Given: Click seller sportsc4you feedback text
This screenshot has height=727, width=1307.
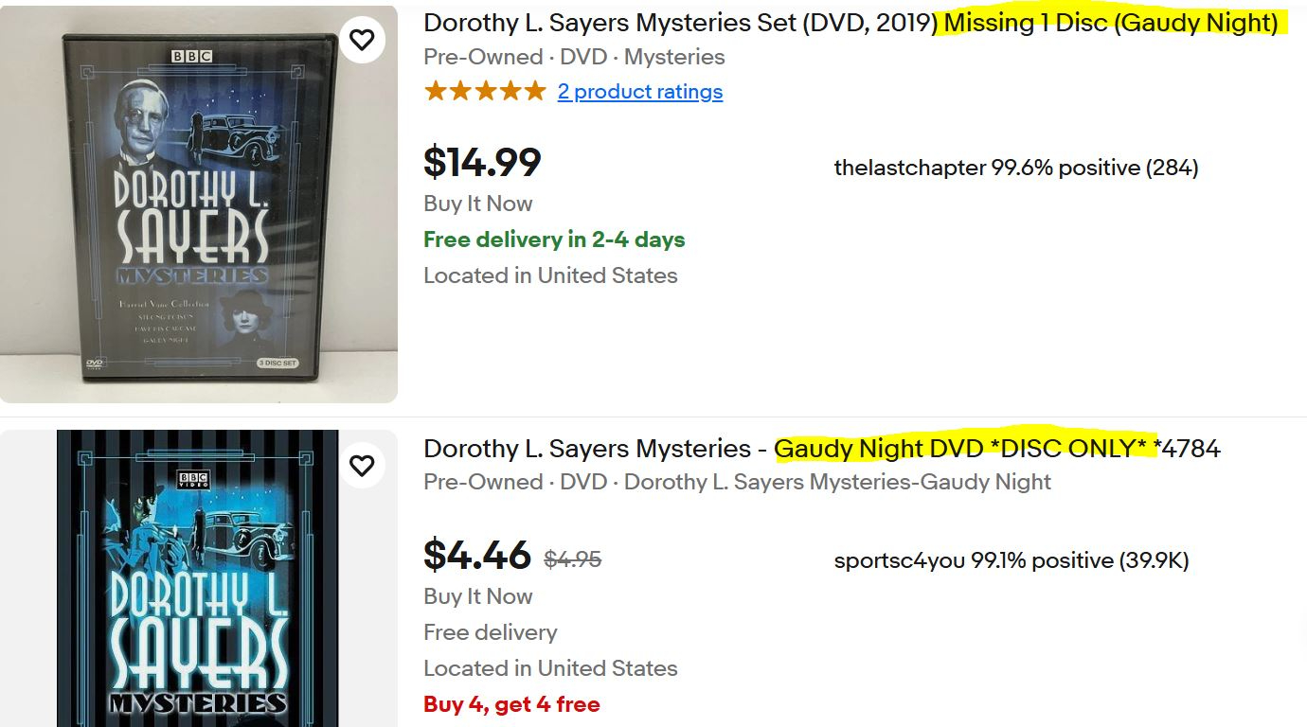Looking at the screenshot, I should (1011, 561).
